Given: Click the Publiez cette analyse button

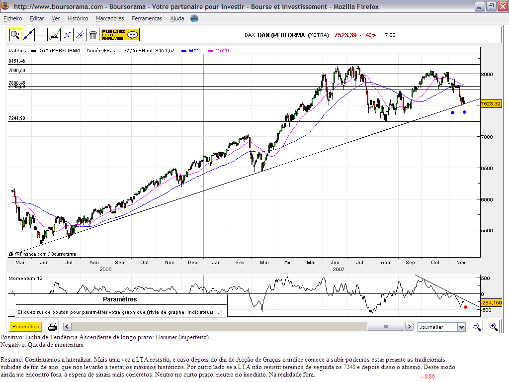Looking at the screenshot, I should [120, 35].
